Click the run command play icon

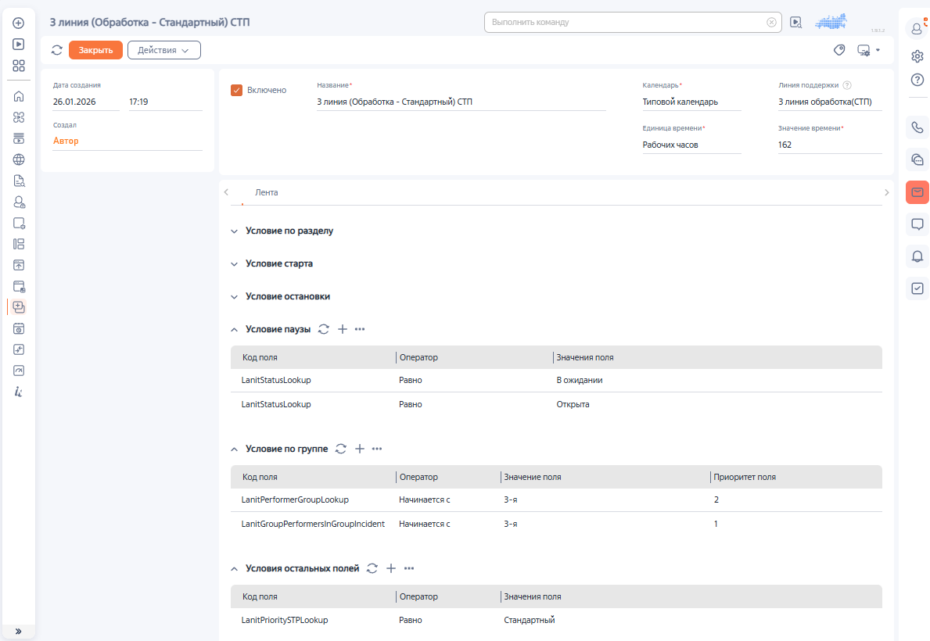click(796, 23)
